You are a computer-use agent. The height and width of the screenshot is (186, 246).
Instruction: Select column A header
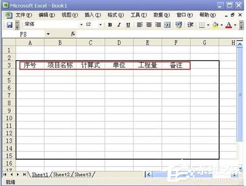pos(30,42)
